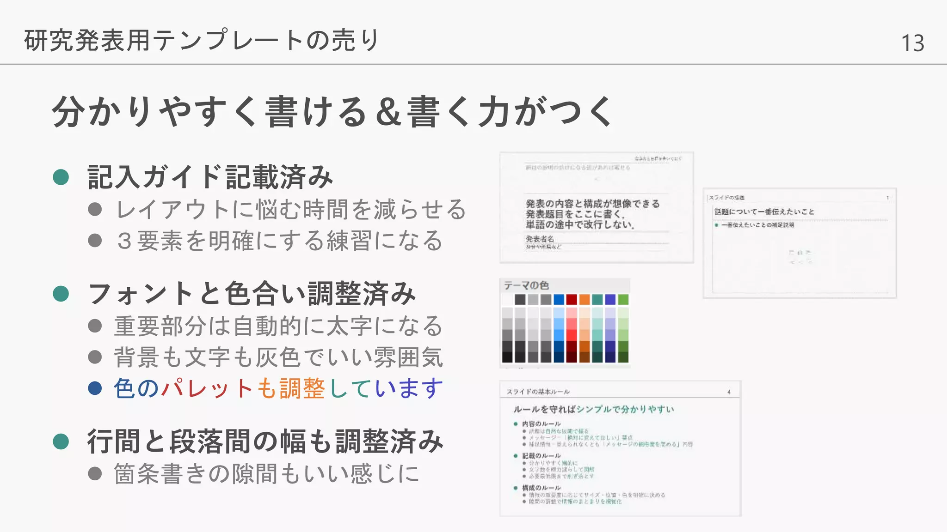Open the 'スライドの基本ルール' thumbnail
The image size is (947, 532).
coord(621,448)
